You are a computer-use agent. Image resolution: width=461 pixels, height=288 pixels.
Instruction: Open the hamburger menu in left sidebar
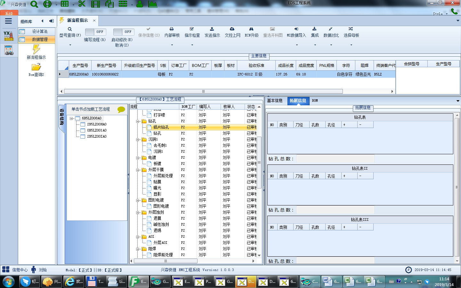click(x=9, y=21)
